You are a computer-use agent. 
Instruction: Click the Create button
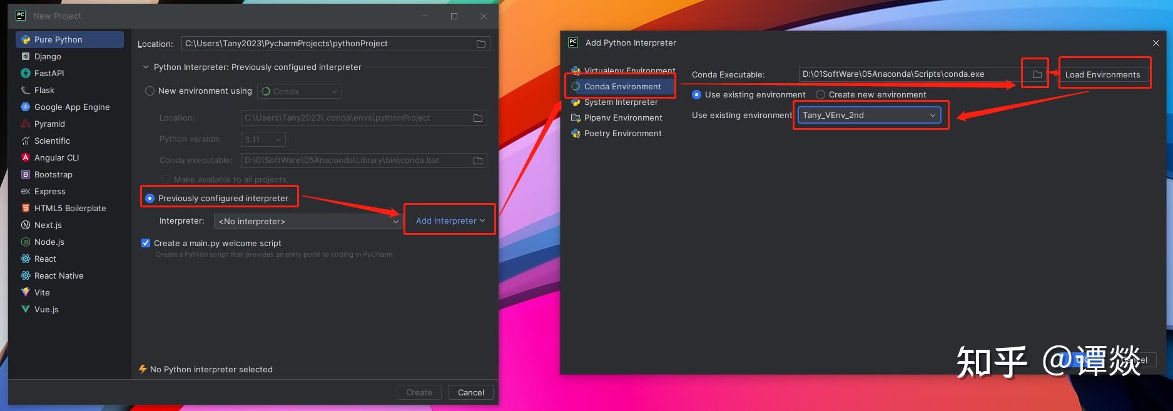[419, 392]
